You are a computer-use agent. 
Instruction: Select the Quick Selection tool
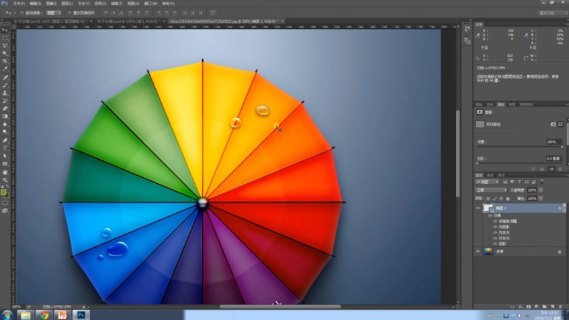[x=5, y=54]
